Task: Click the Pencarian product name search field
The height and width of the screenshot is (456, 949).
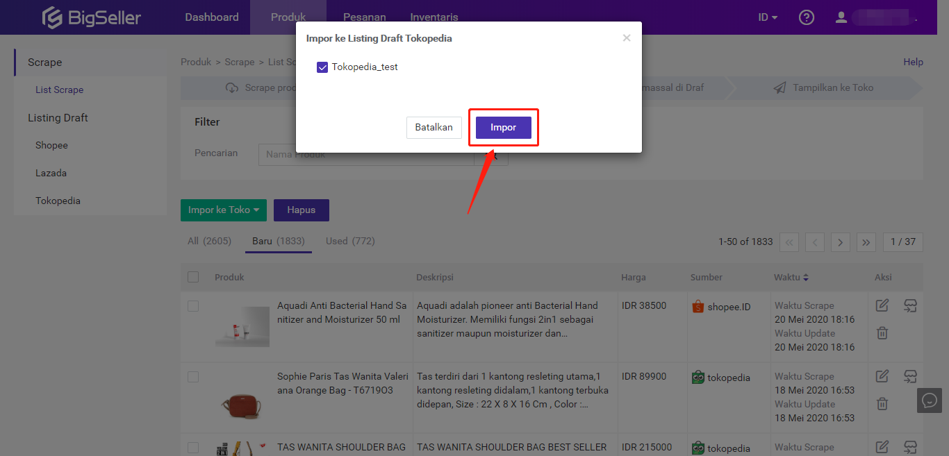Action: [366, 155]
